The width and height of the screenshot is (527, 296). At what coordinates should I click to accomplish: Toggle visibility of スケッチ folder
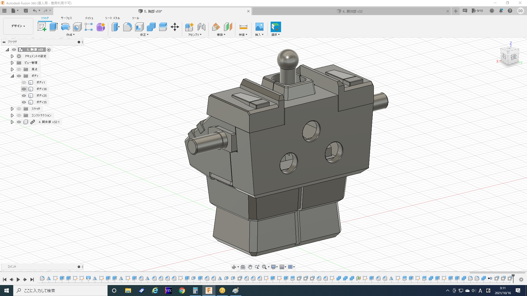[19, 109]
